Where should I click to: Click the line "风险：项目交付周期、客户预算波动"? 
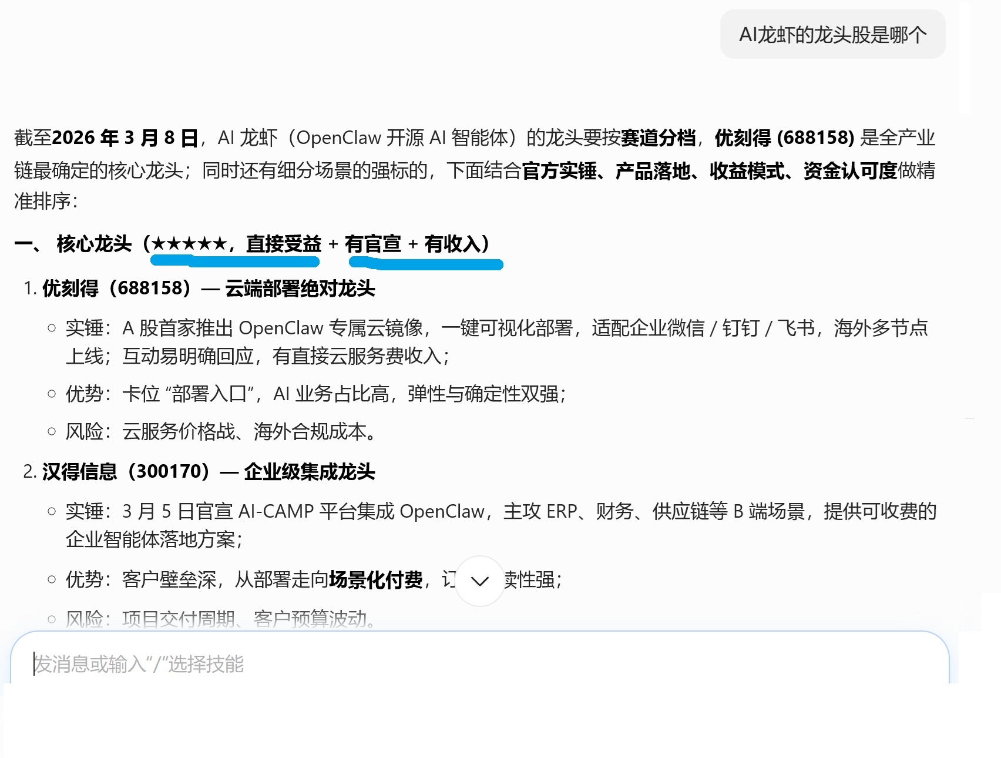[x=221, y=618]
